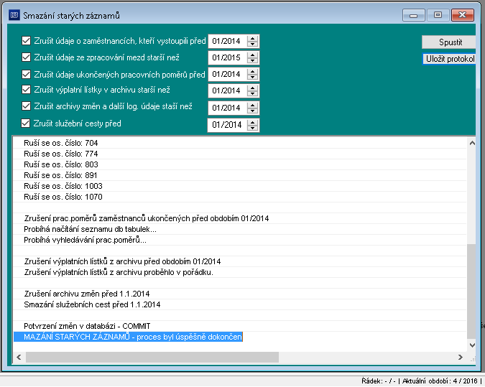This screenshot has height=387, width=485.
Task: Select row 'Zrušení výplatních lístků z archivu před obdobím'
Action: click(240, 261)
